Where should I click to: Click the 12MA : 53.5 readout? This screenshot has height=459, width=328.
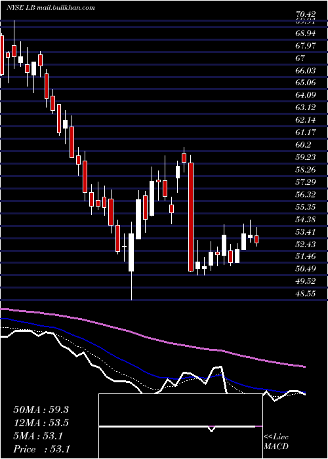[x=41, y=423]
